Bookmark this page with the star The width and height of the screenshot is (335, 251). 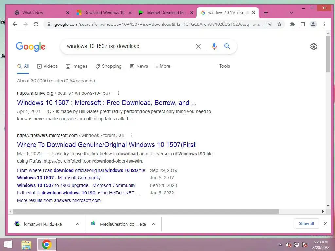[x=279, y=24]
